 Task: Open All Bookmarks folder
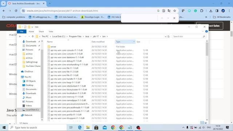click(222, 17)
